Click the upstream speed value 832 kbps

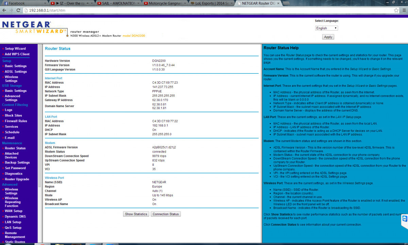(158, 161)
